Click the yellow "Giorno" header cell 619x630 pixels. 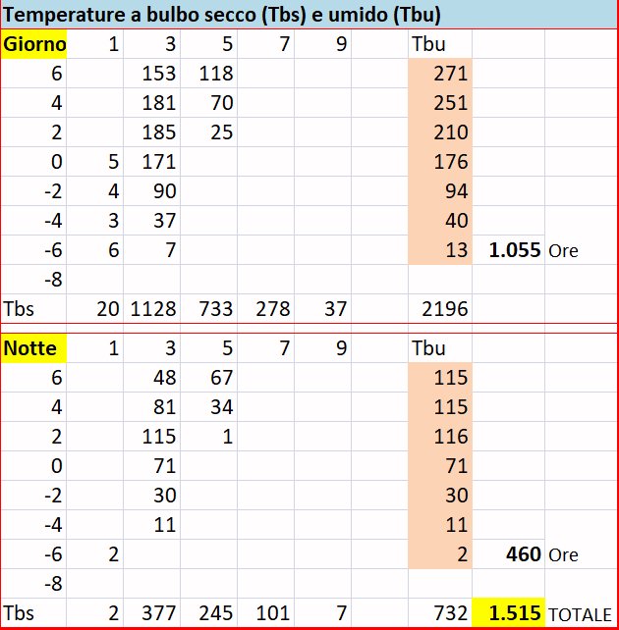point(35,44)
